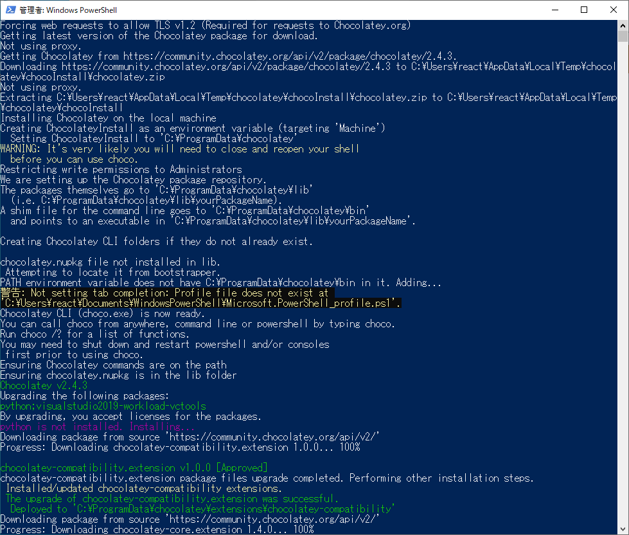Click the 'Forcing web requests to allow TLS v1.2' line
This screenshot has height=535, width=629.
coord(206,25)
